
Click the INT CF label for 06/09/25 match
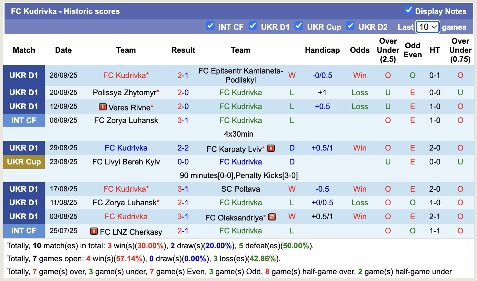24,120
